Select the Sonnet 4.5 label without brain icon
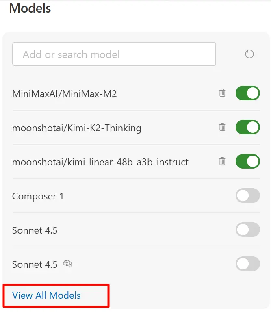The image size is (271, 312). pos(35,230)
